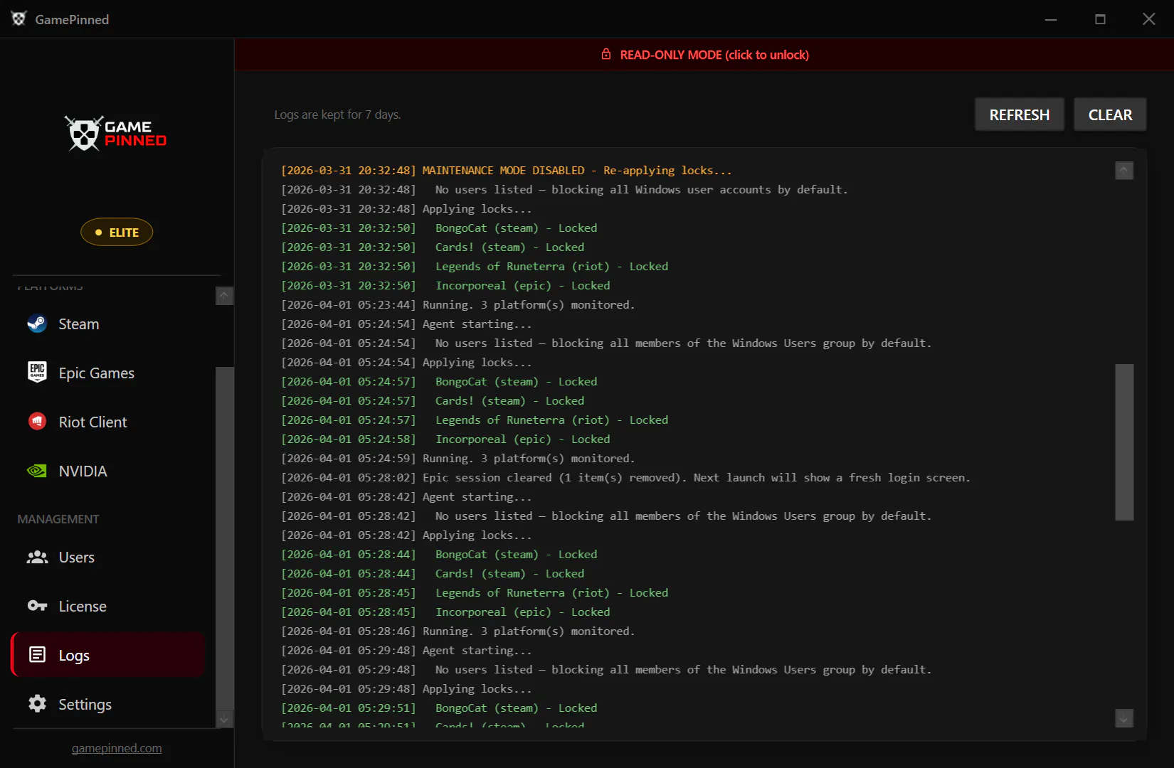
Task: Click the NVIDIA eye logo icon
Action: [x=37, y=471]
